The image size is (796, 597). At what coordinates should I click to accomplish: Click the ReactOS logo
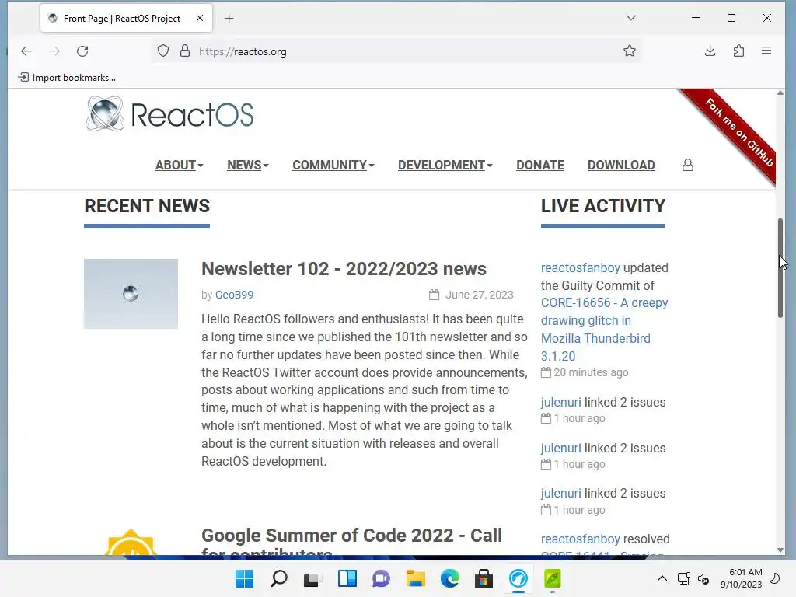click(169, 114)
